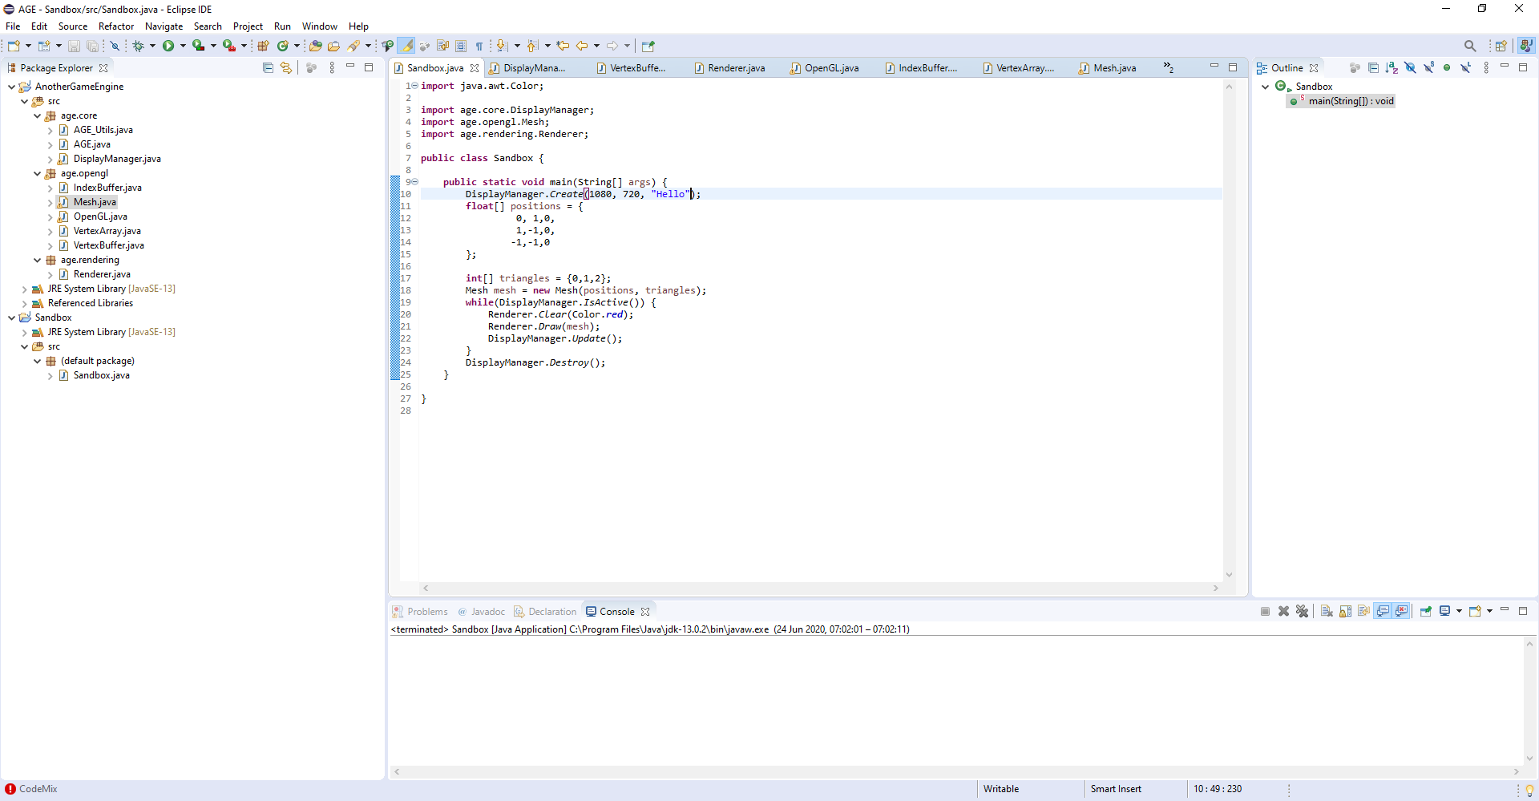The image size is (1539, 801).
Task: Open the Open Console dropdown arrow
Action: pos(1489,611)
